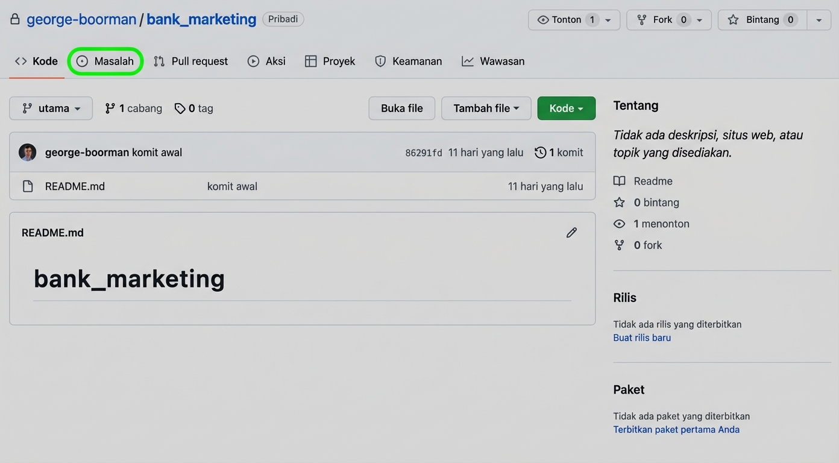Click the fork icon in the Fork button
Viewport: 839px width, 463px height.
tap(642, 20)
